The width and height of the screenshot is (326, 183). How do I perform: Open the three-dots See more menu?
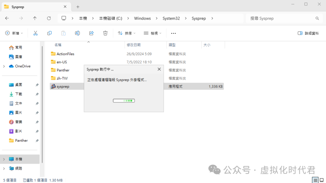tap(173, 33)
